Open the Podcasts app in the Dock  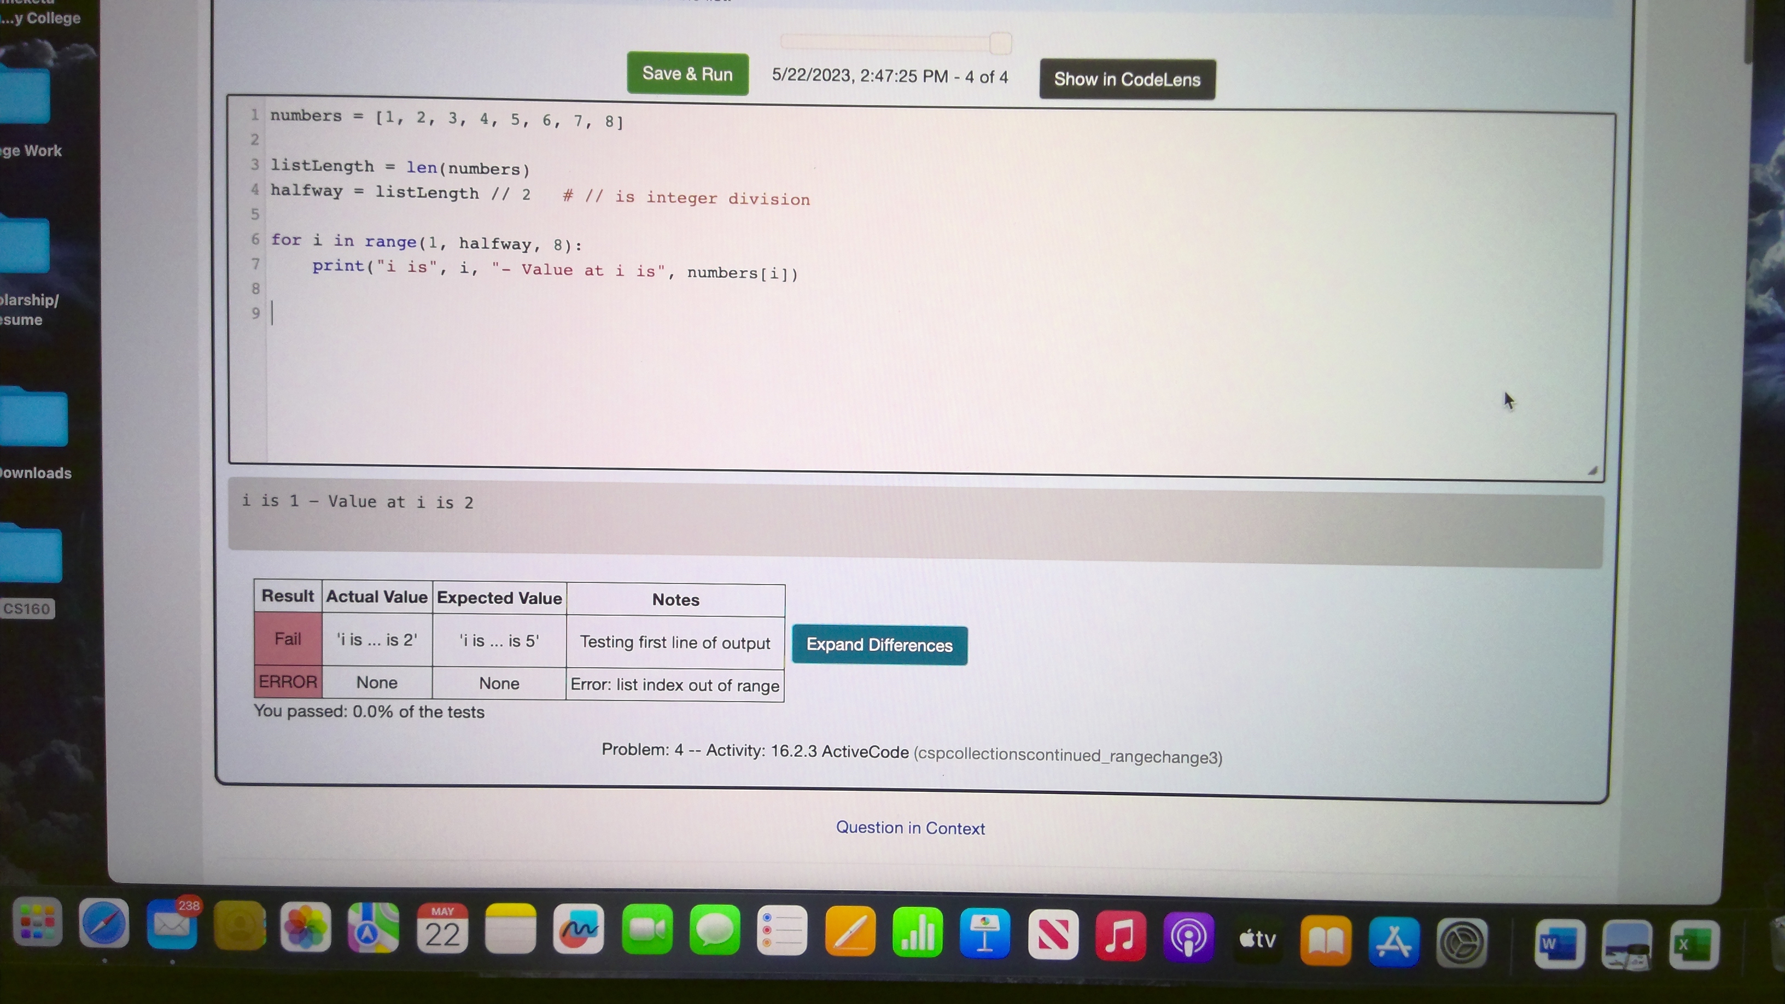pos(1188,937)
